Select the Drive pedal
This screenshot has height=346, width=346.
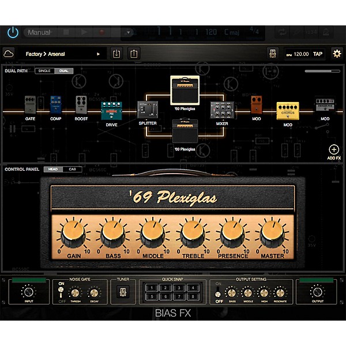click(x=110, y=111)
